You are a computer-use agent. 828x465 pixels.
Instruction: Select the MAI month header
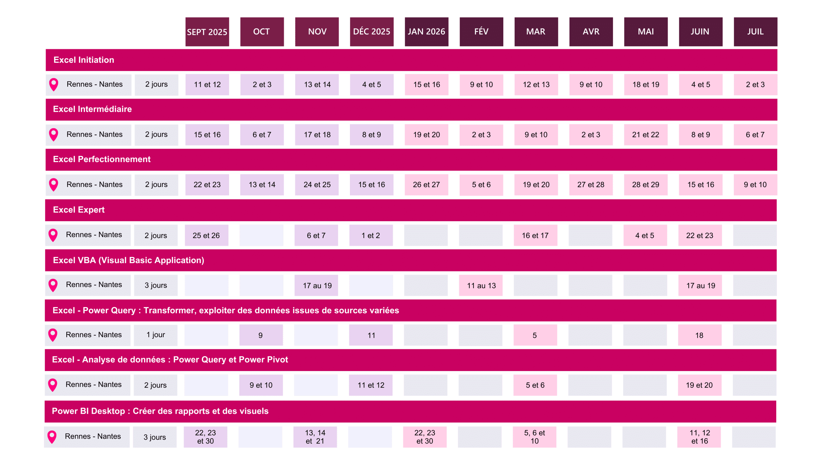point(646,32)
